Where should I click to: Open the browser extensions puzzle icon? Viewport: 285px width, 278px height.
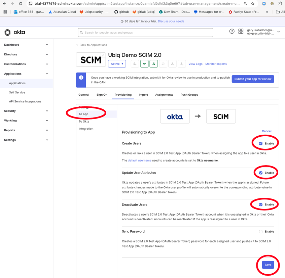pyautogui.click(x=280, y=4)
